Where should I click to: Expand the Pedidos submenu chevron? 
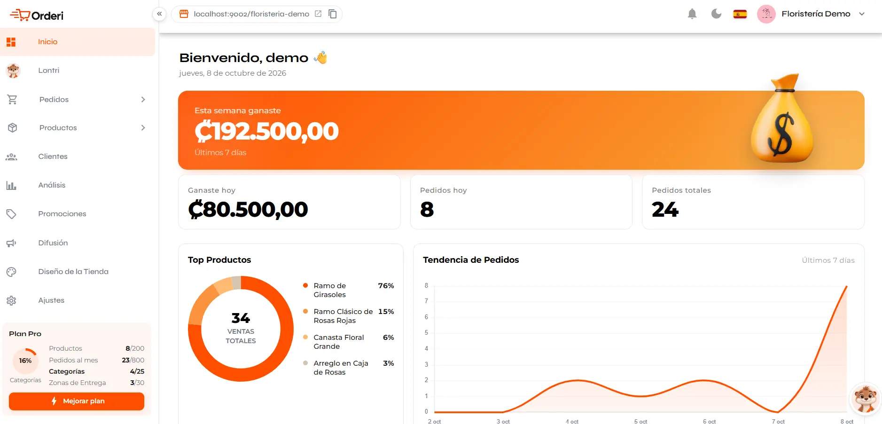click(143, 100)
